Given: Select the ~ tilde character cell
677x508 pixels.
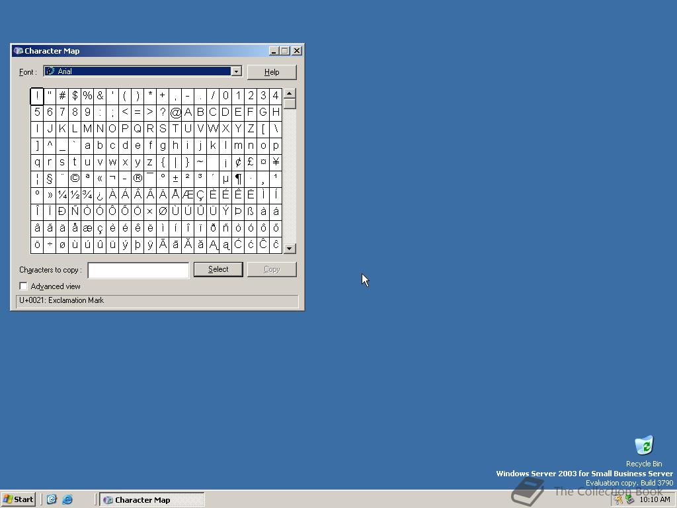Looking at the screenshot, I should pos(200,162).
